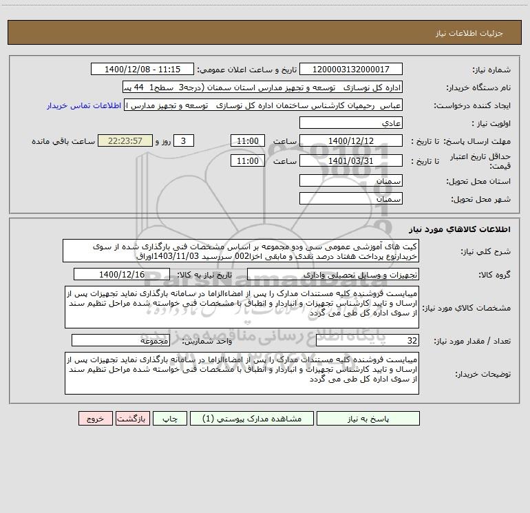Click the استان محل تحویل field
This screenshot has width=530, height=513.
(351, 181)
